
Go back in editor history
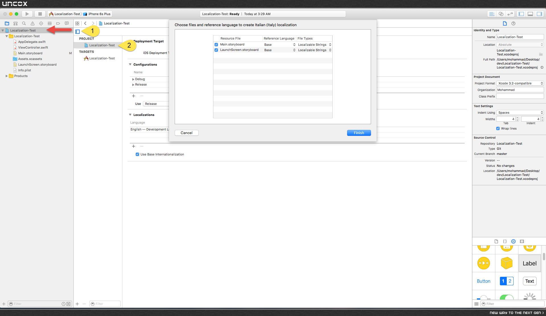click(x=85, y=23)
